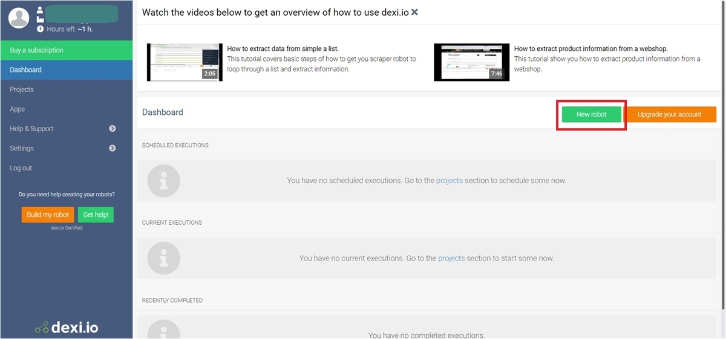Click the New robot button
Image resolution: width=726 pixels, height=339 pixels.
tap(591, 114)
